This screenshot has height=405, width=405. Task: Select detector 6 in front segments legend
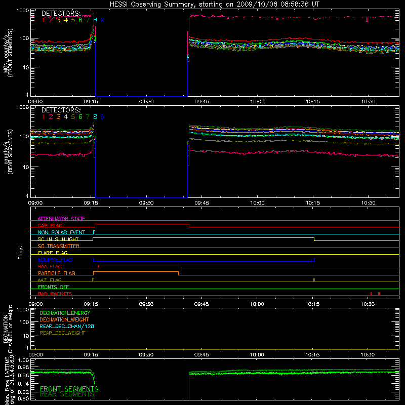click(x=80, y=20)
